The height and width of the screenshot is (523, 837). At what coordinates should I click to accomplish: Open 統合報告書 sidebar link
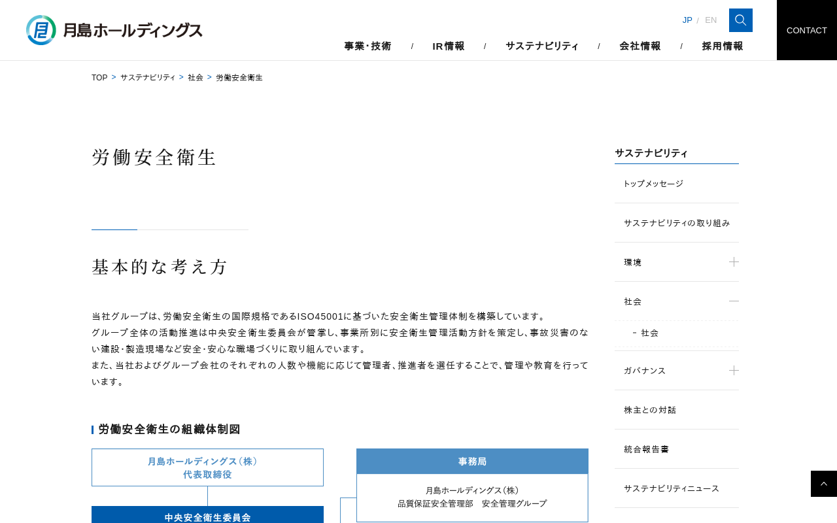(647, 449)
